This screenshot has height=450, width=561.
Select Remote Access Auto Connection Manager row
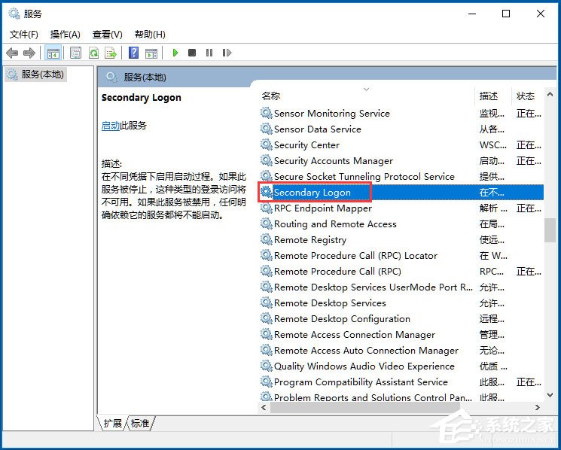click(x=401, y=350)
